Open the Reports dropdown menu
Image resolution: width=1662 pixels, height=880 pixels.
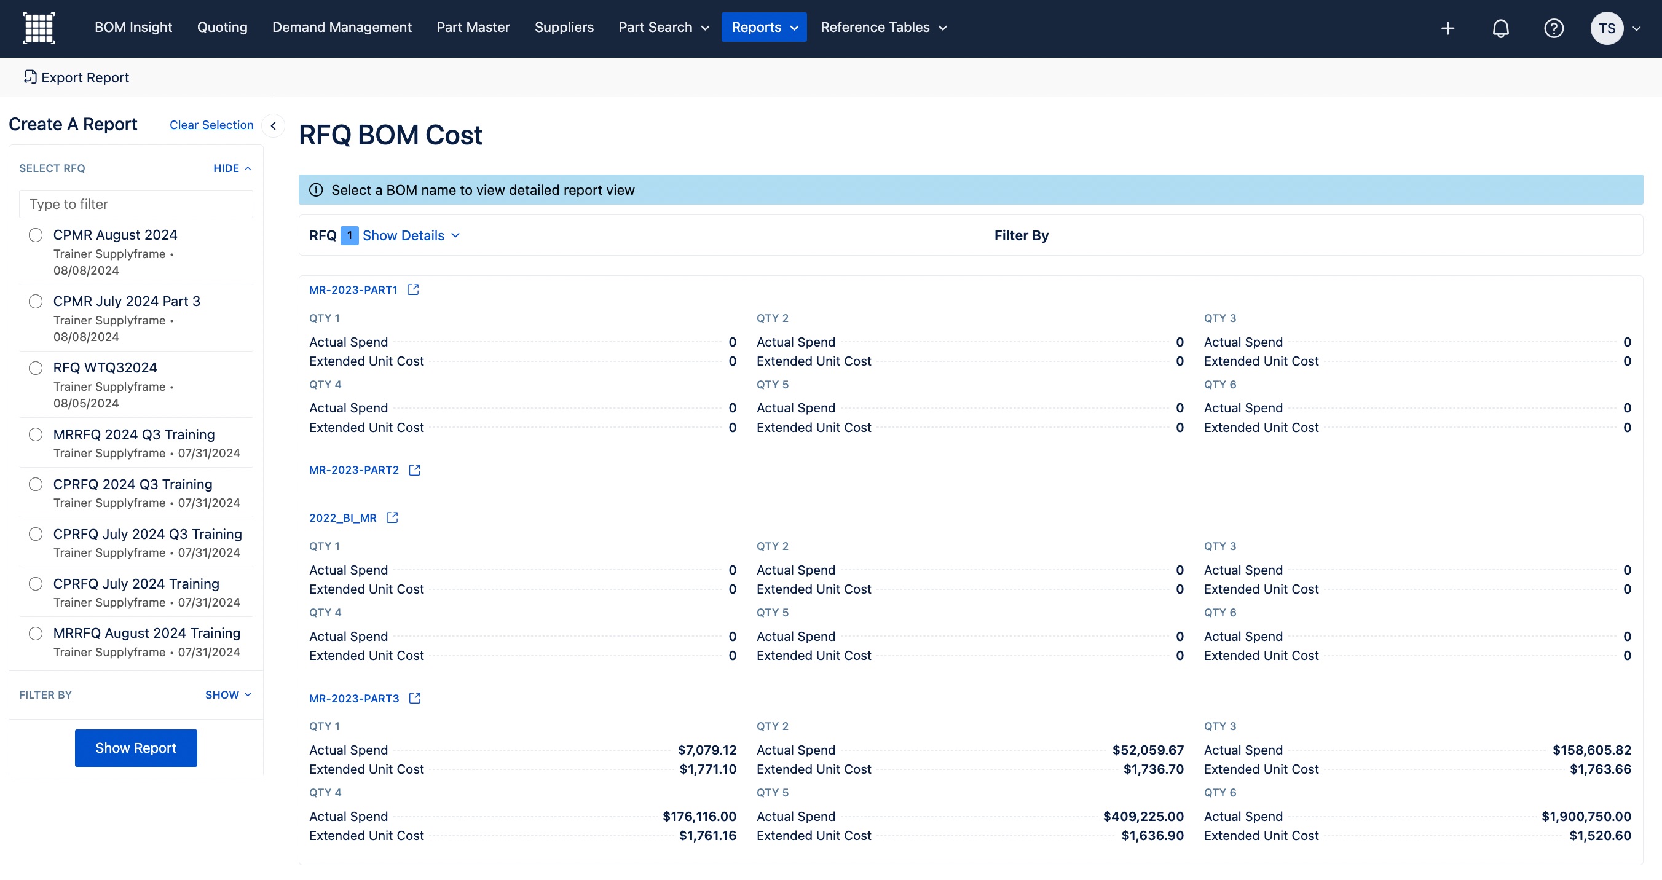[764, 28]
